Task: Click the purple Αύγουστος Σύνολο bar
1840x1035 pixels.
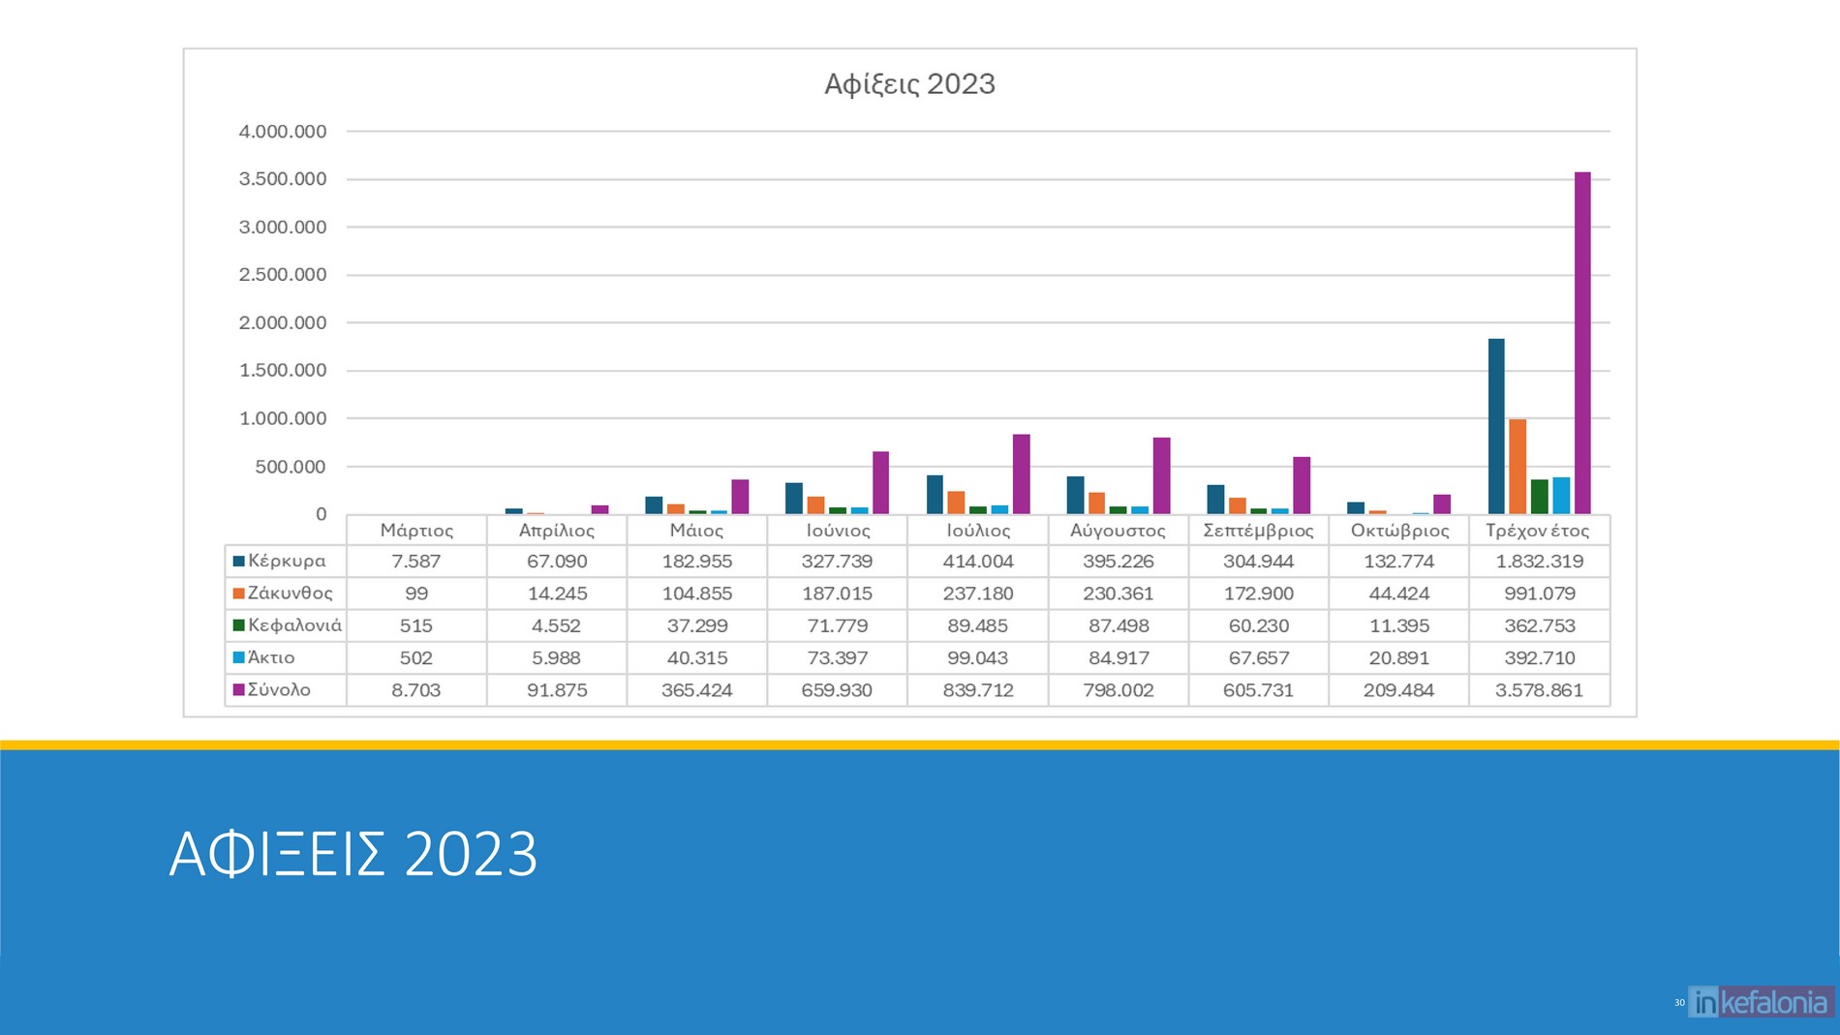Action: pyautogui.click(x=1161, y=475)
